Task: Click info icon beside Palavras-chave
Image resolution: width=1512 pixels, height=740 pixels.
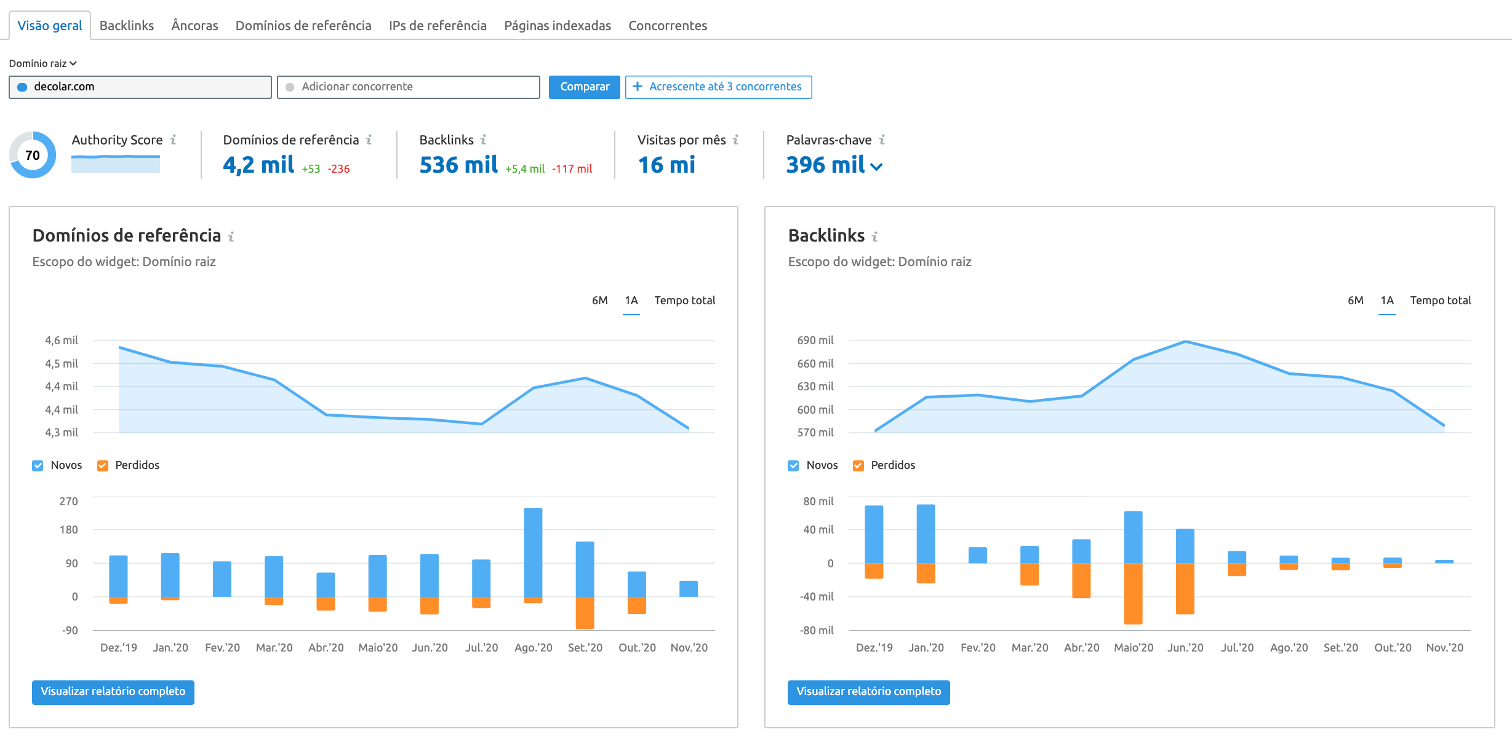Action: coord(882,140)
